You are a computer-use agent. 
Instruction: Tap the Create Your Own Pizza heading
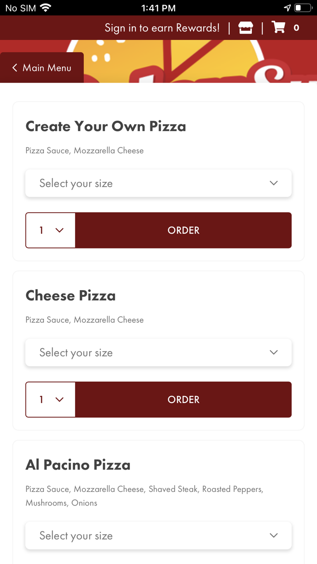click(106, 126)
